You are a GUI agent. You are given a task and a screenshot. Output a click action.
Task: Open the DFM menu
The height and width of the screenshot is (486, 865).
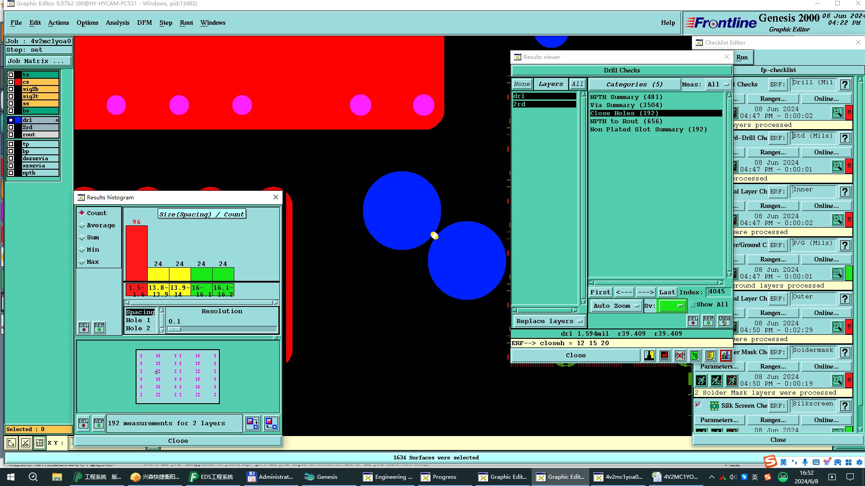tap(144, 22)
